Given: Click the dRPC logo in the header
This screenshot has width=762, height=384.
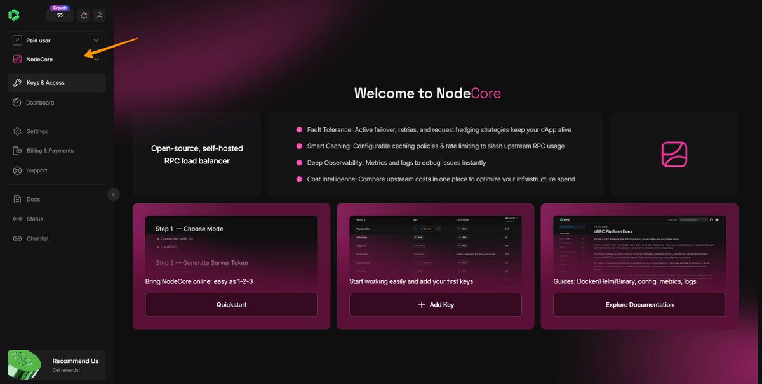Looking at the screenshot, I should (x=14, y=15).
